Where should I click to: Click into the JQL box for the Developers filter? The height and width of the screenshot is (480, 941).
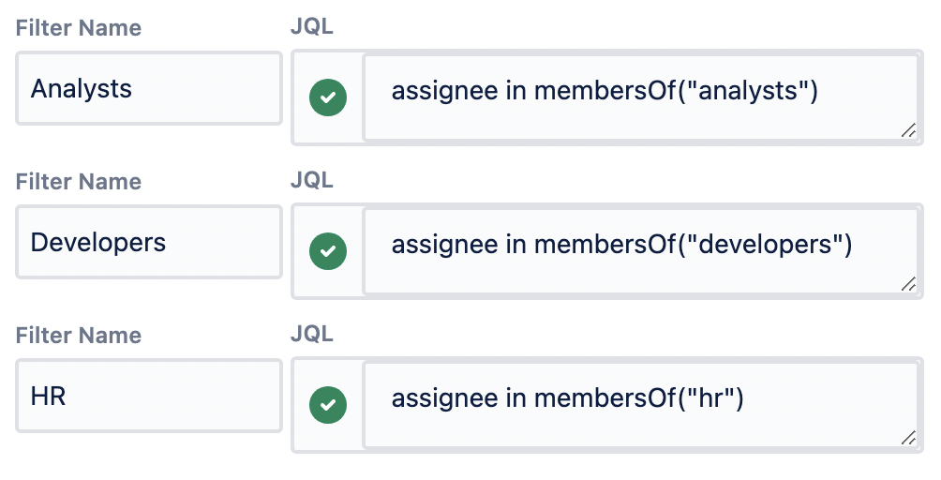(x=639, y=251)
